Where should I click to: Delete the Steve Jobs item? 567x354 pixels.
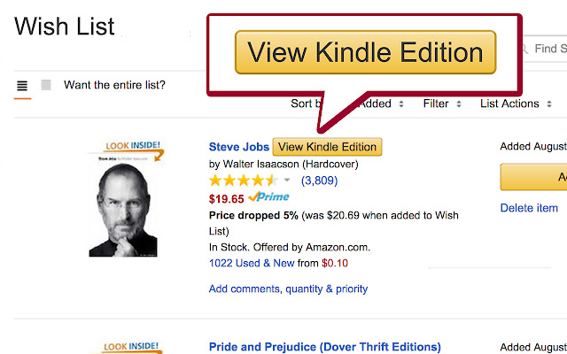click(x=529, y=208)
